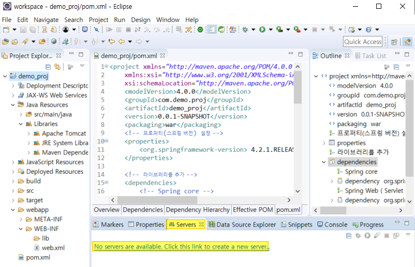Click the Run with Coverage icon
The width and height of the screenshot is (415, 267).
click(279, 30)
